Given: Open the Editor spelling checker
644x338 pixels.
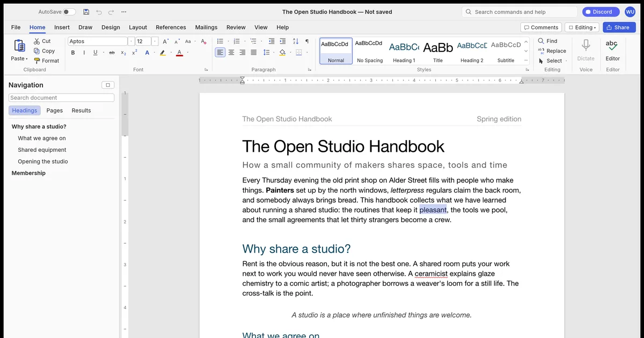Looking at the screenshot, I should [x=612, y=50].
